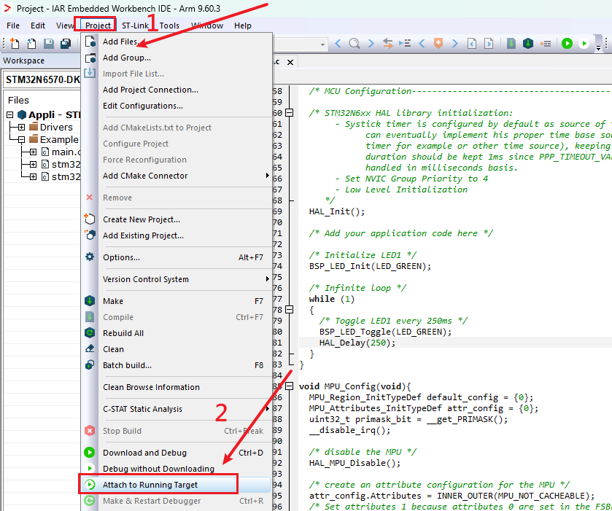
Task: Open the Version Control System submenu
Action: pyautogui.click(x=177, y=279)
